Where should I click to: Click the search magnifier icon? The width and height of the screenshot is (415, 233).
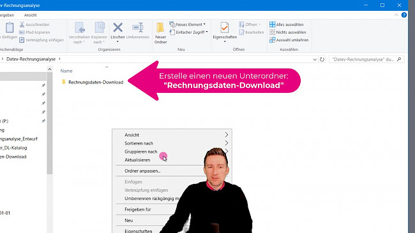[x=399, y=59]
